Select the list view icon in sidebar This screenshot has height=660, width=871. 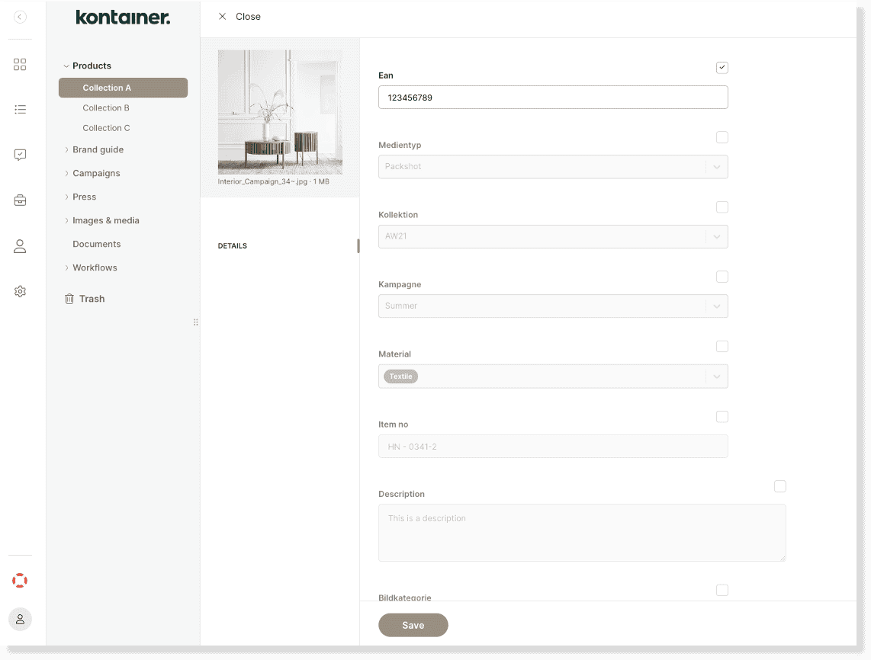coord(20,109)
